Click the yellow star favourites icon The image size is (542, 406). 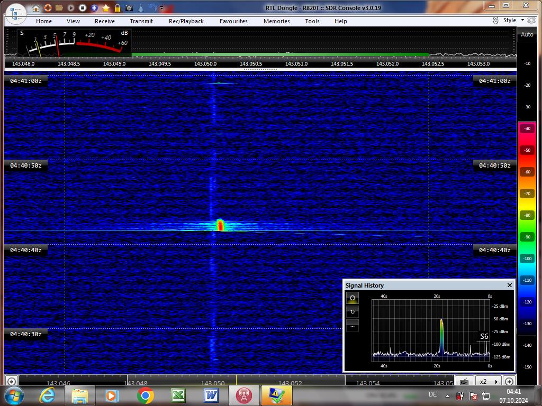(x=106, y=7)
